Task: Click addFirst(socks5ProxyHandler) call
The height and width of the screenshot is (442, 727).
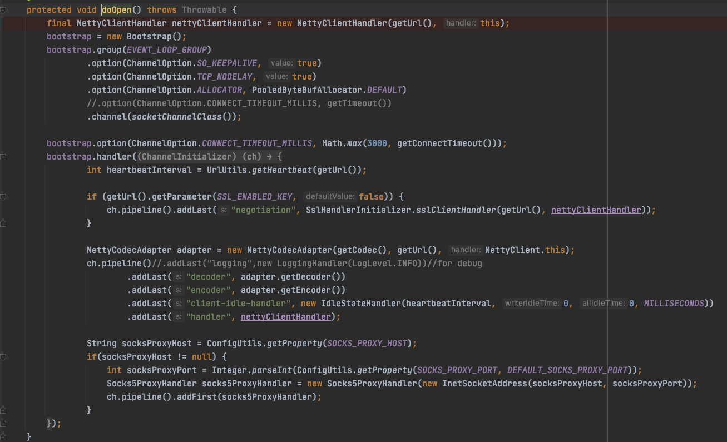Action: click(246, 397)
